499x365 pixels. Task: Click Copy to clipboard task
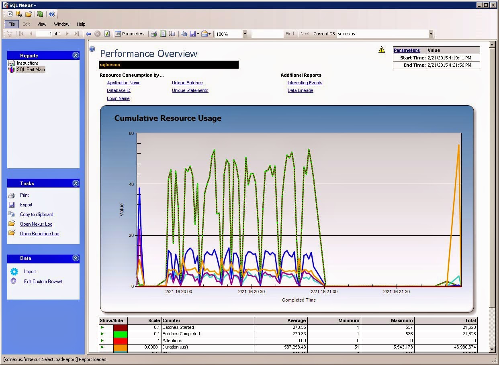[37, 214]
